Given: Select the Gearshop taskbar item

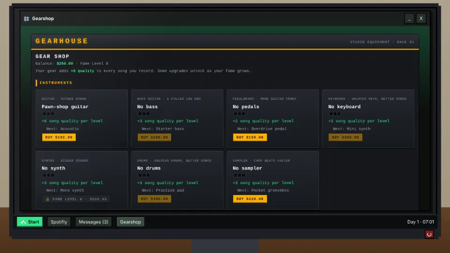Looking at the screenshot, I should (x=130, y=222).
